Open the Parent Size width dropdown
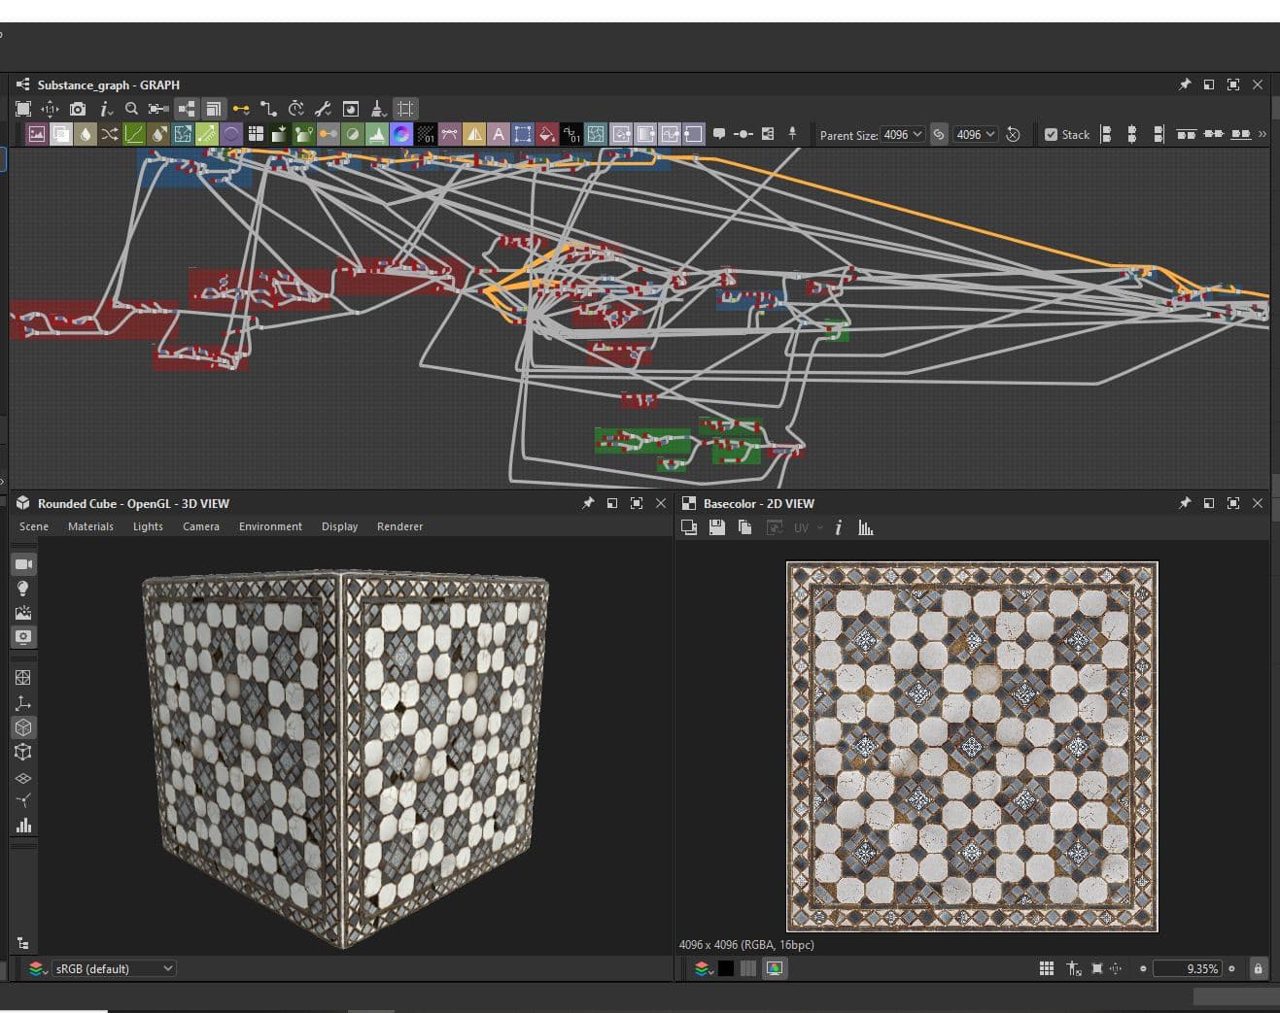 click(x=903, y=135)
